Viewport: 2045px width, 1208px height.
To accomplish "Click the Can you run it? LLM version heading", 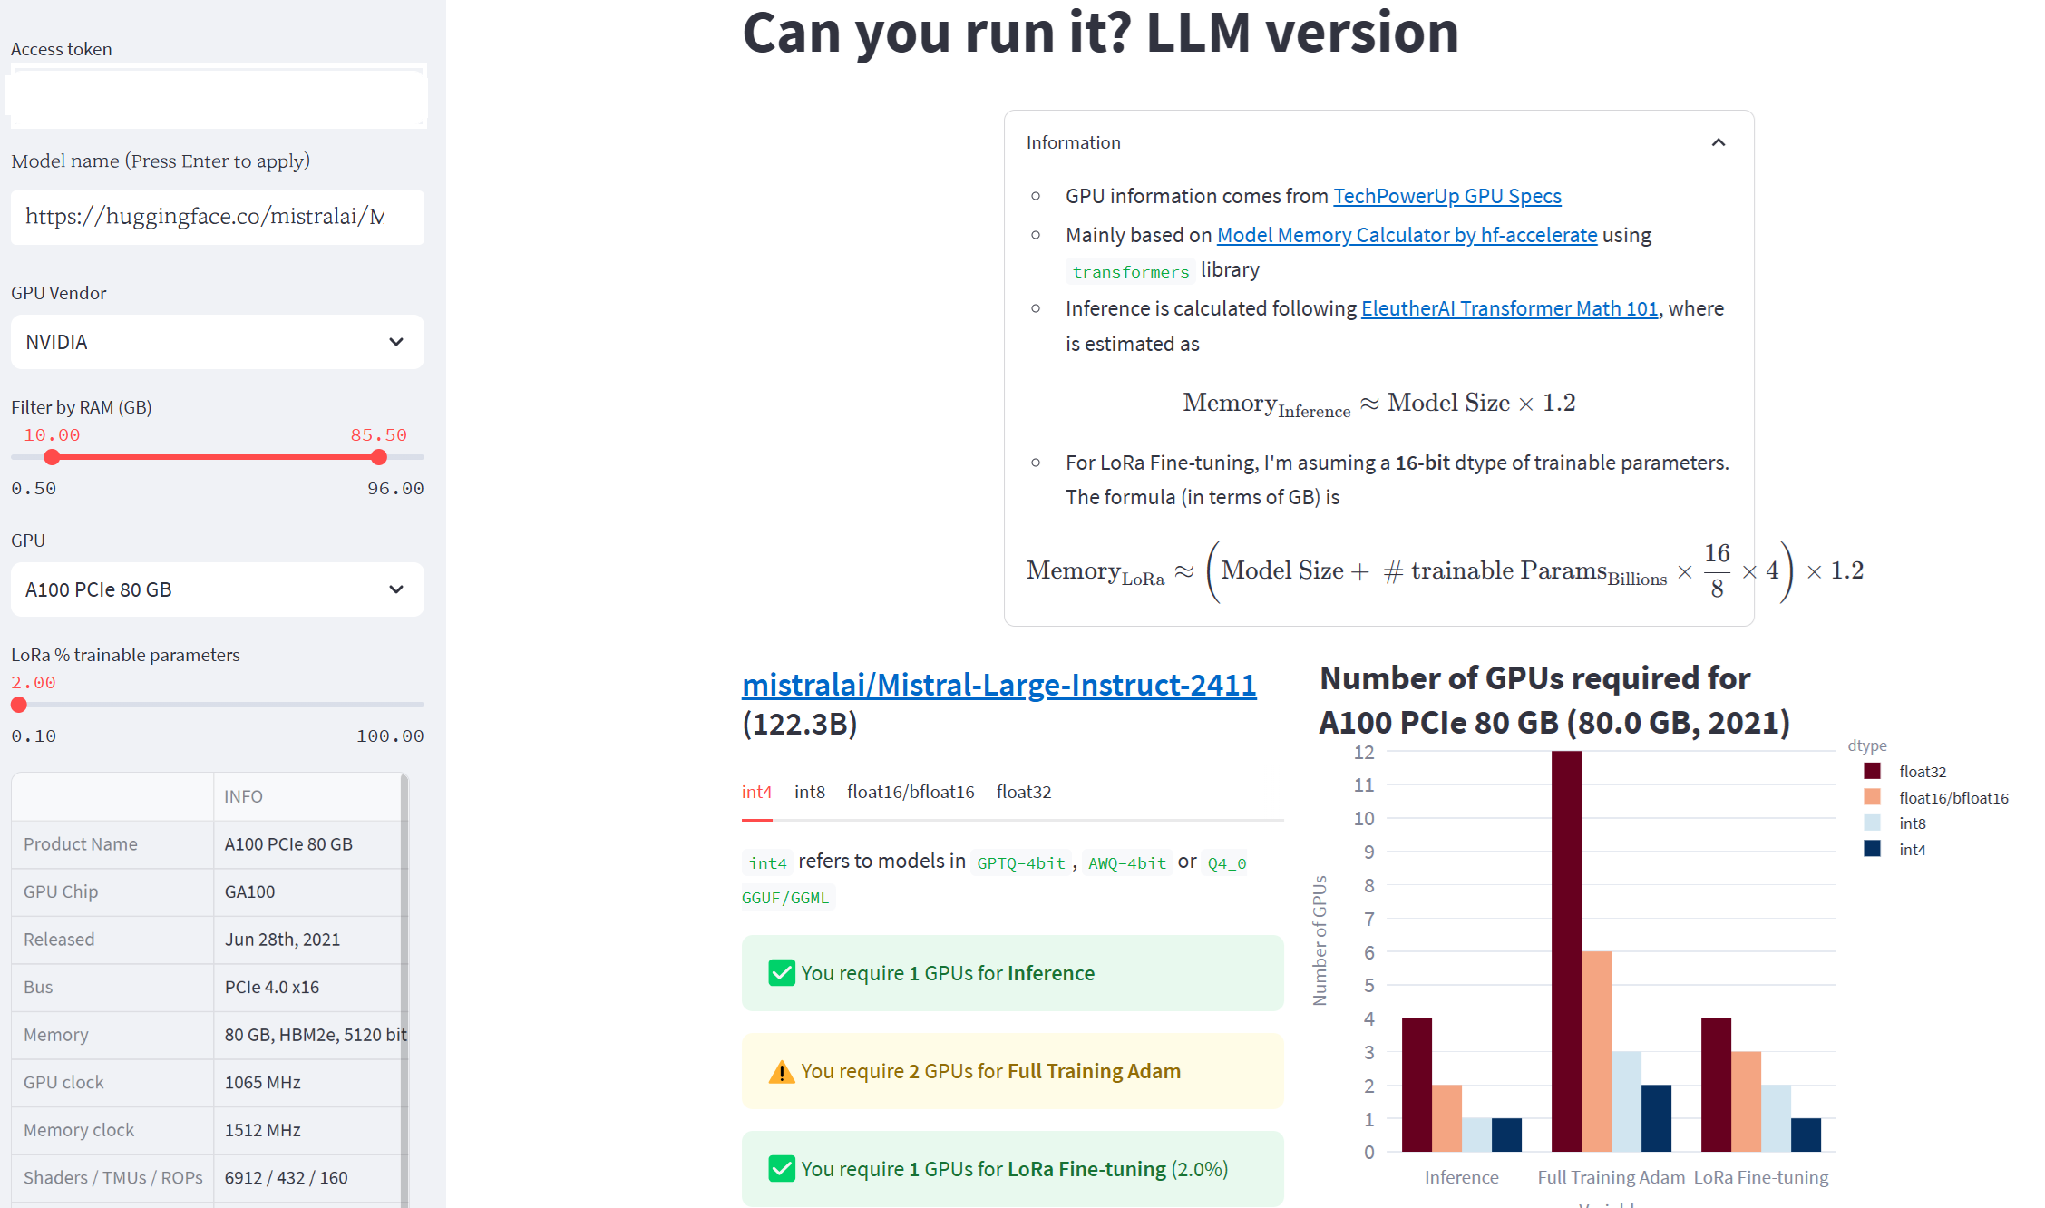I will point(1100,33).
